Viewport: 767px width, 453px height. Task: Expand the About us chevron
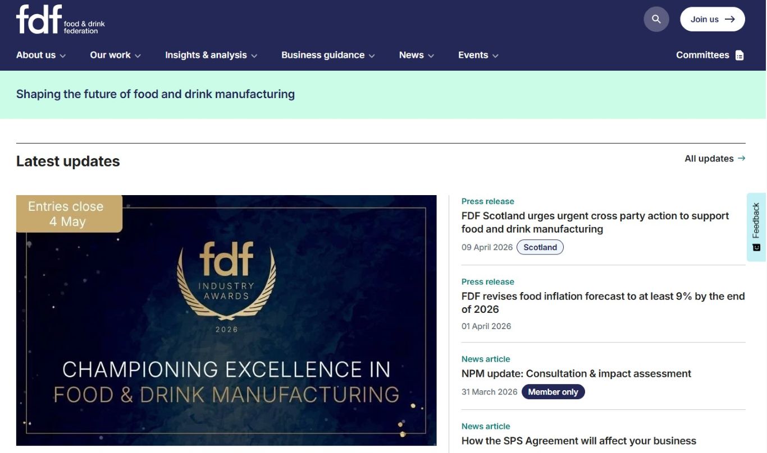click(63, 56)
